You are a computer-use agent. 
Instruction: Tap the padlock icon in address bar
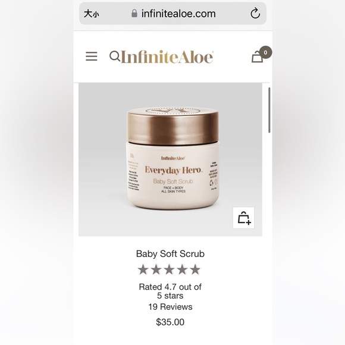(134, 14)
